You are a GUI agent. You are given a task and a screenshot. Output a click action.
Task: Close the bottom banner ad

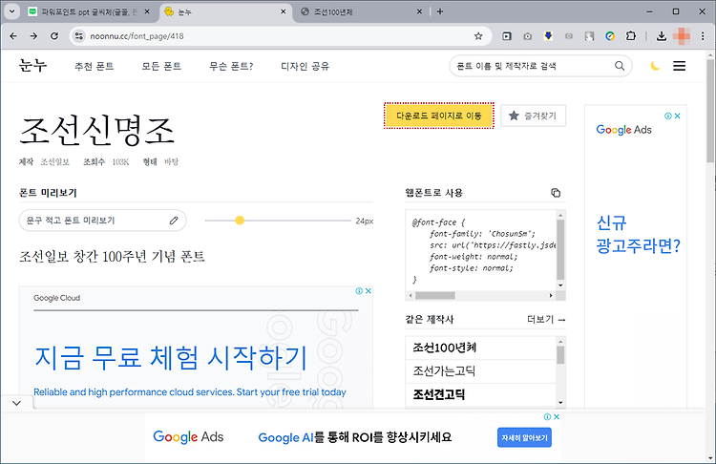click(557, 416)
